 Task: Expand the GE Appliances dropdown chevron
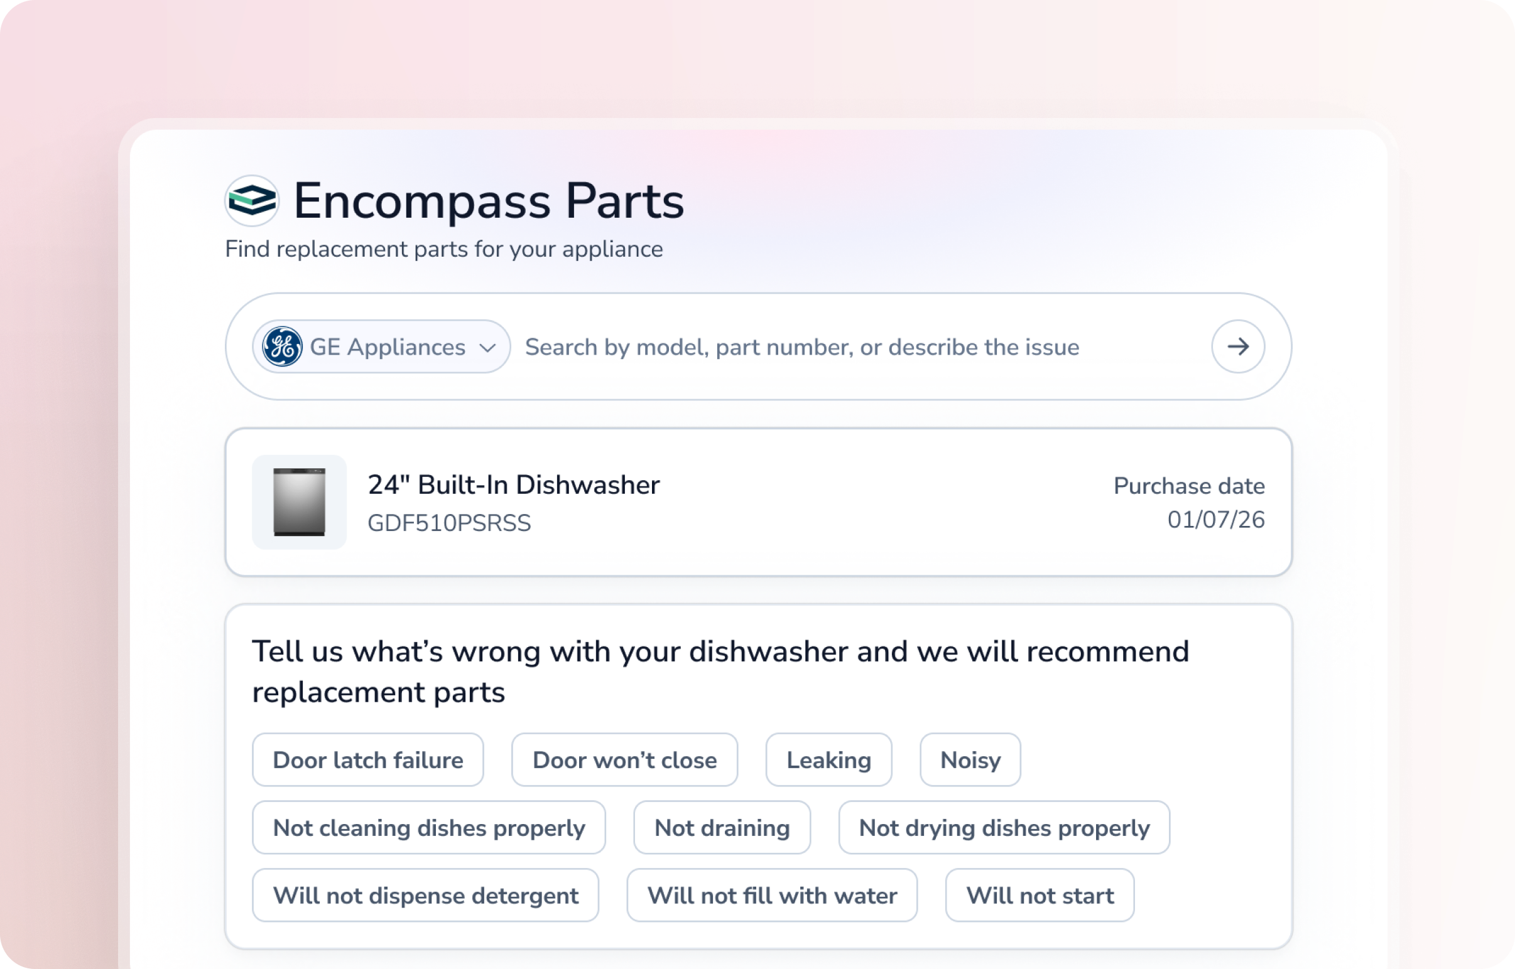click(487, 347)
